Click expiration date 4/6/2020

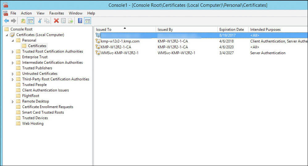click(227, 47)
